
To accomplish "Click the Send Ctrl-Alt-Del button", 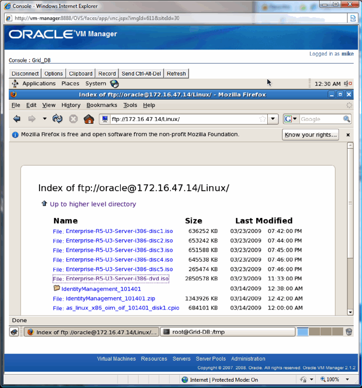I will click(x=141, y=74).
